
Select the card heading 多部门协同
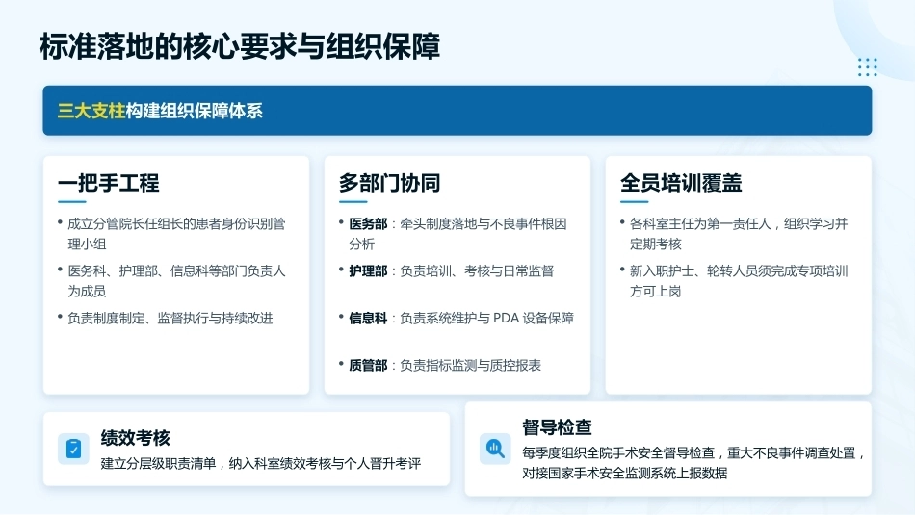click(x=390, y=183)
